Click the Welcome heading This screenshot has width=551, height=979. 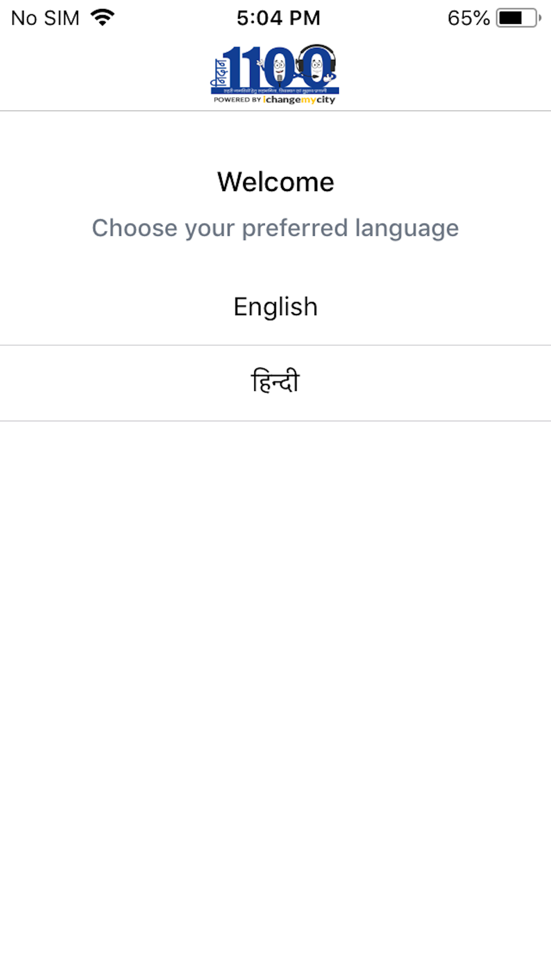point(275,182)
